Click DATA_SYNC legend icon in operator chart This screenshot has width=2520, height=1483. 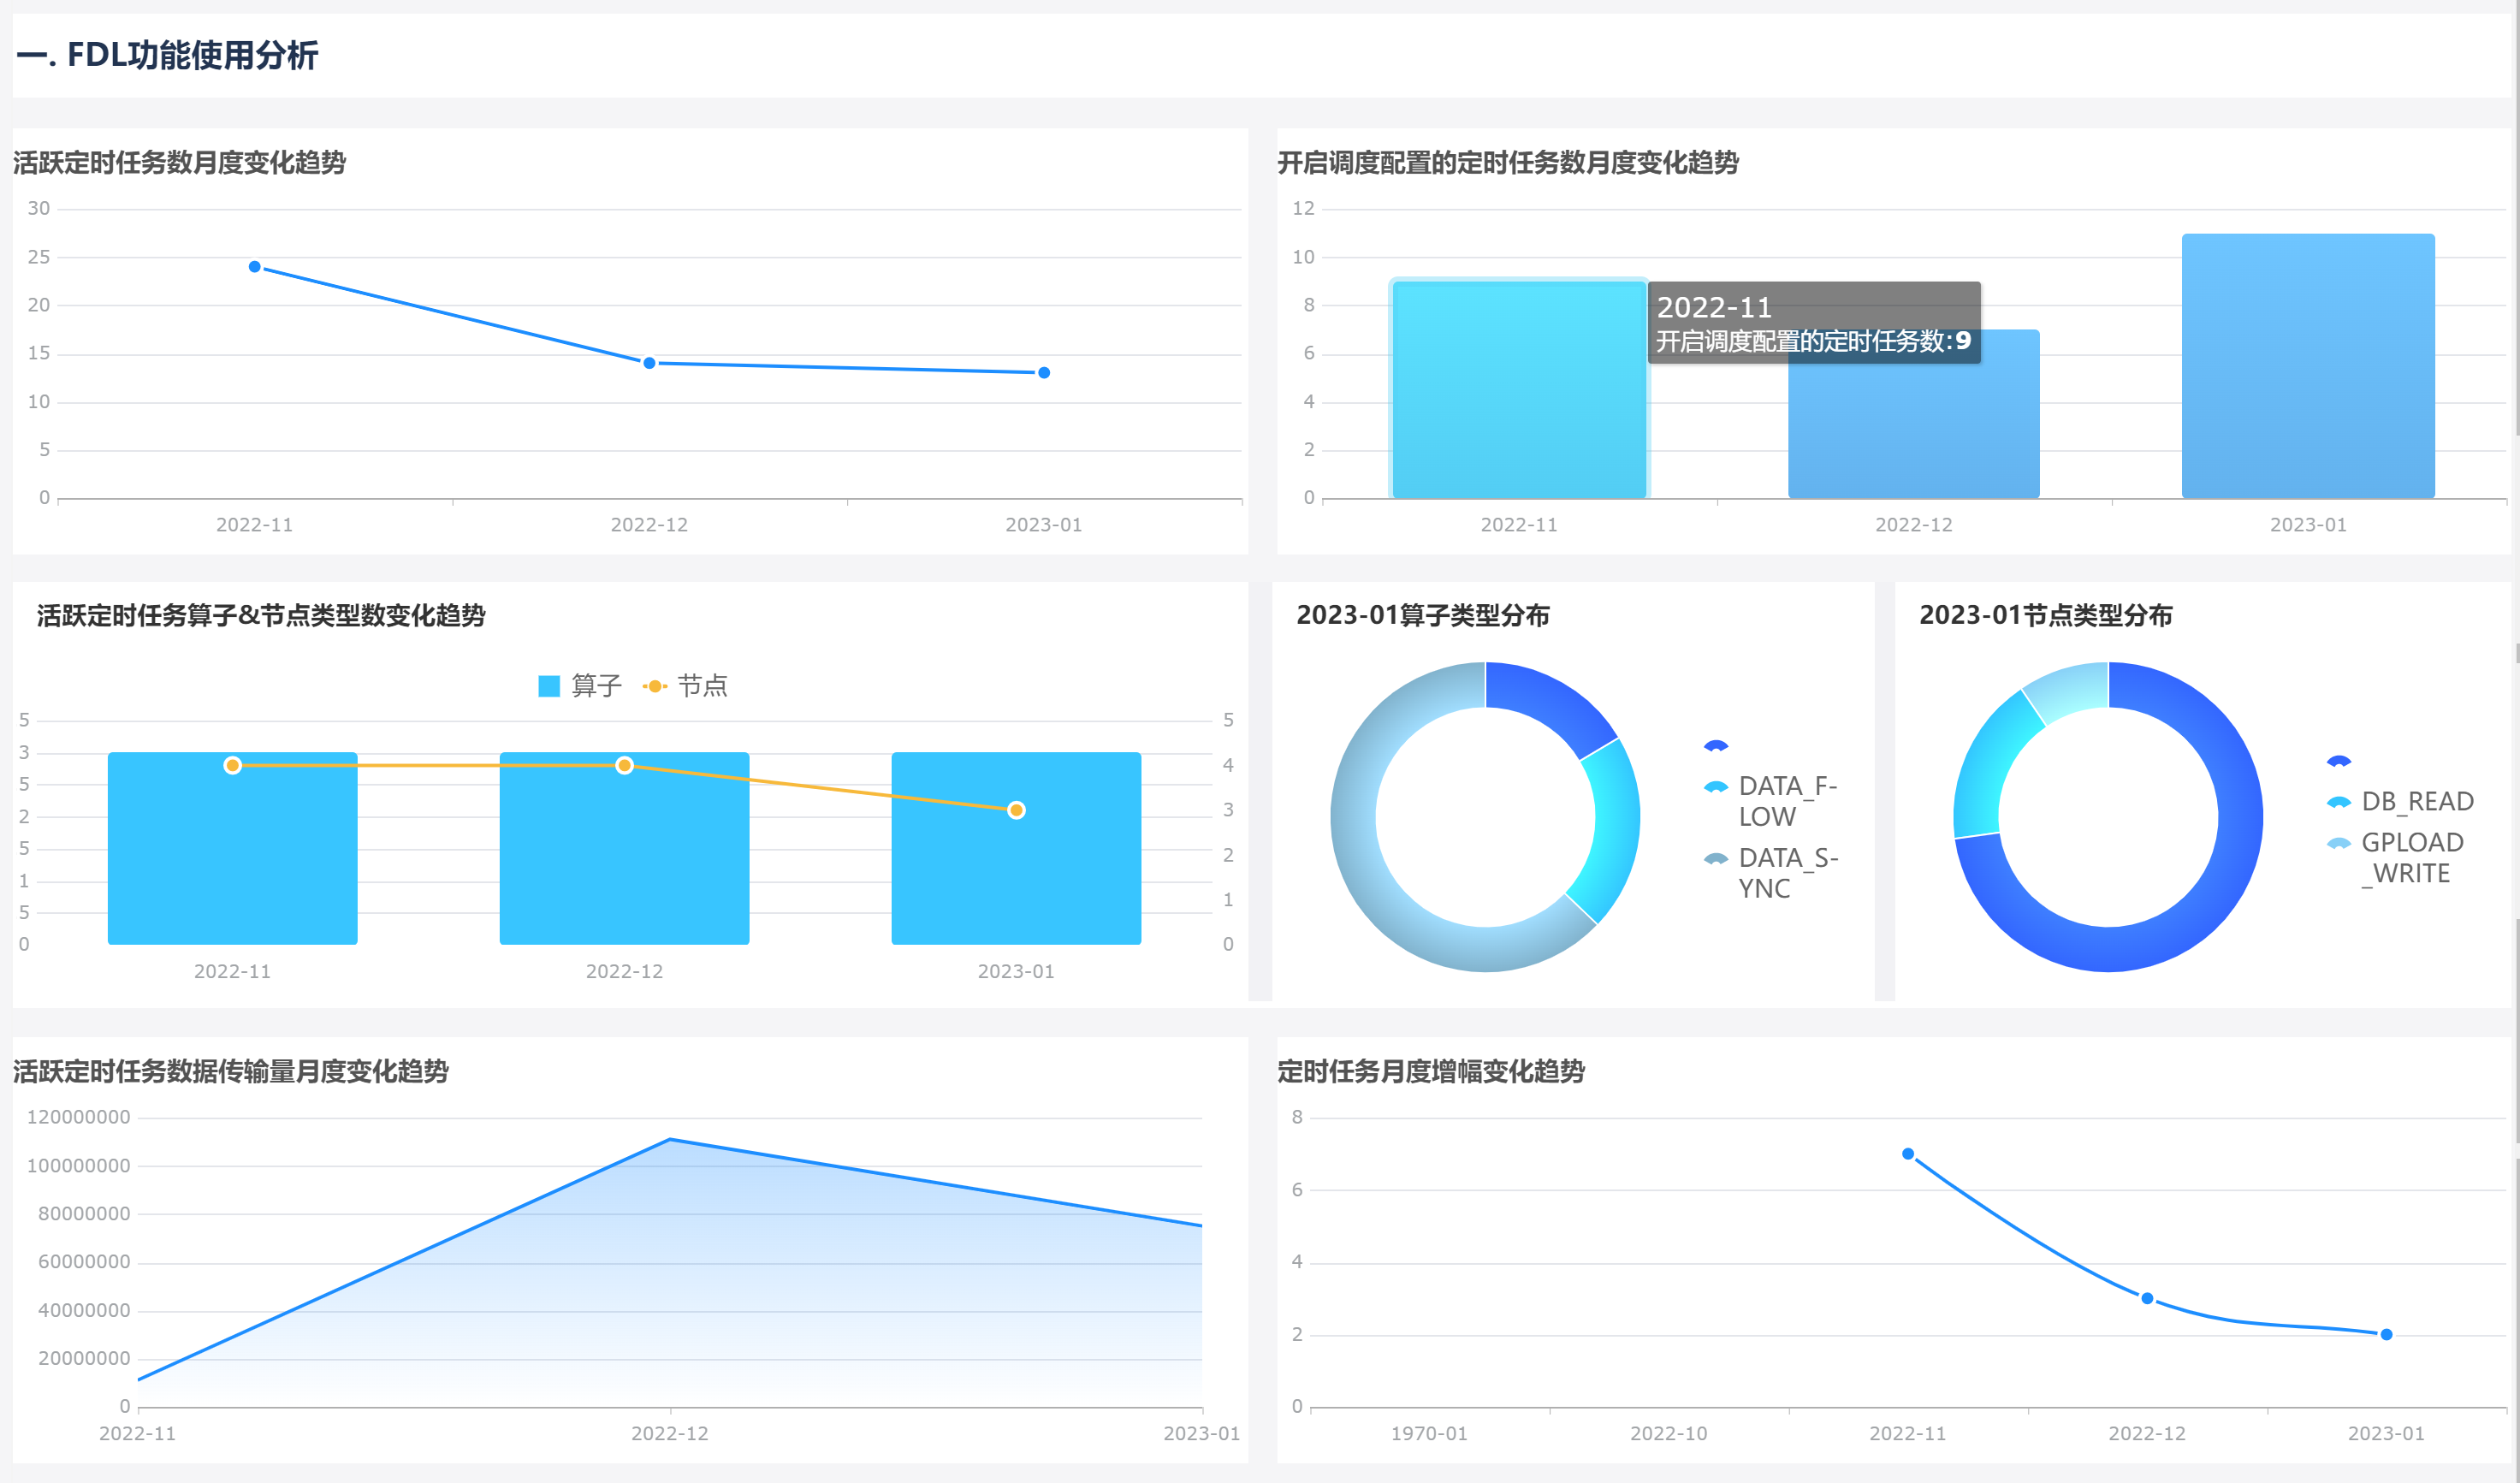pyautogui.click(x=1715, y=858)
